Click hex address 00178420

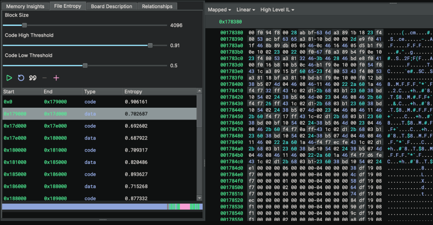tap(232, 97)
